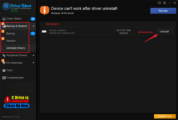The width and height of the screenshot is (178, 120).
Task: Click the lock badge next to Backup
Action: click(x=3, y=31)
